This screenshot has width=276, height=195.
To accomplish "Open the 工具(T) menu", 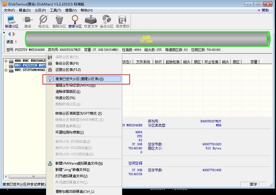I will 56,11.
